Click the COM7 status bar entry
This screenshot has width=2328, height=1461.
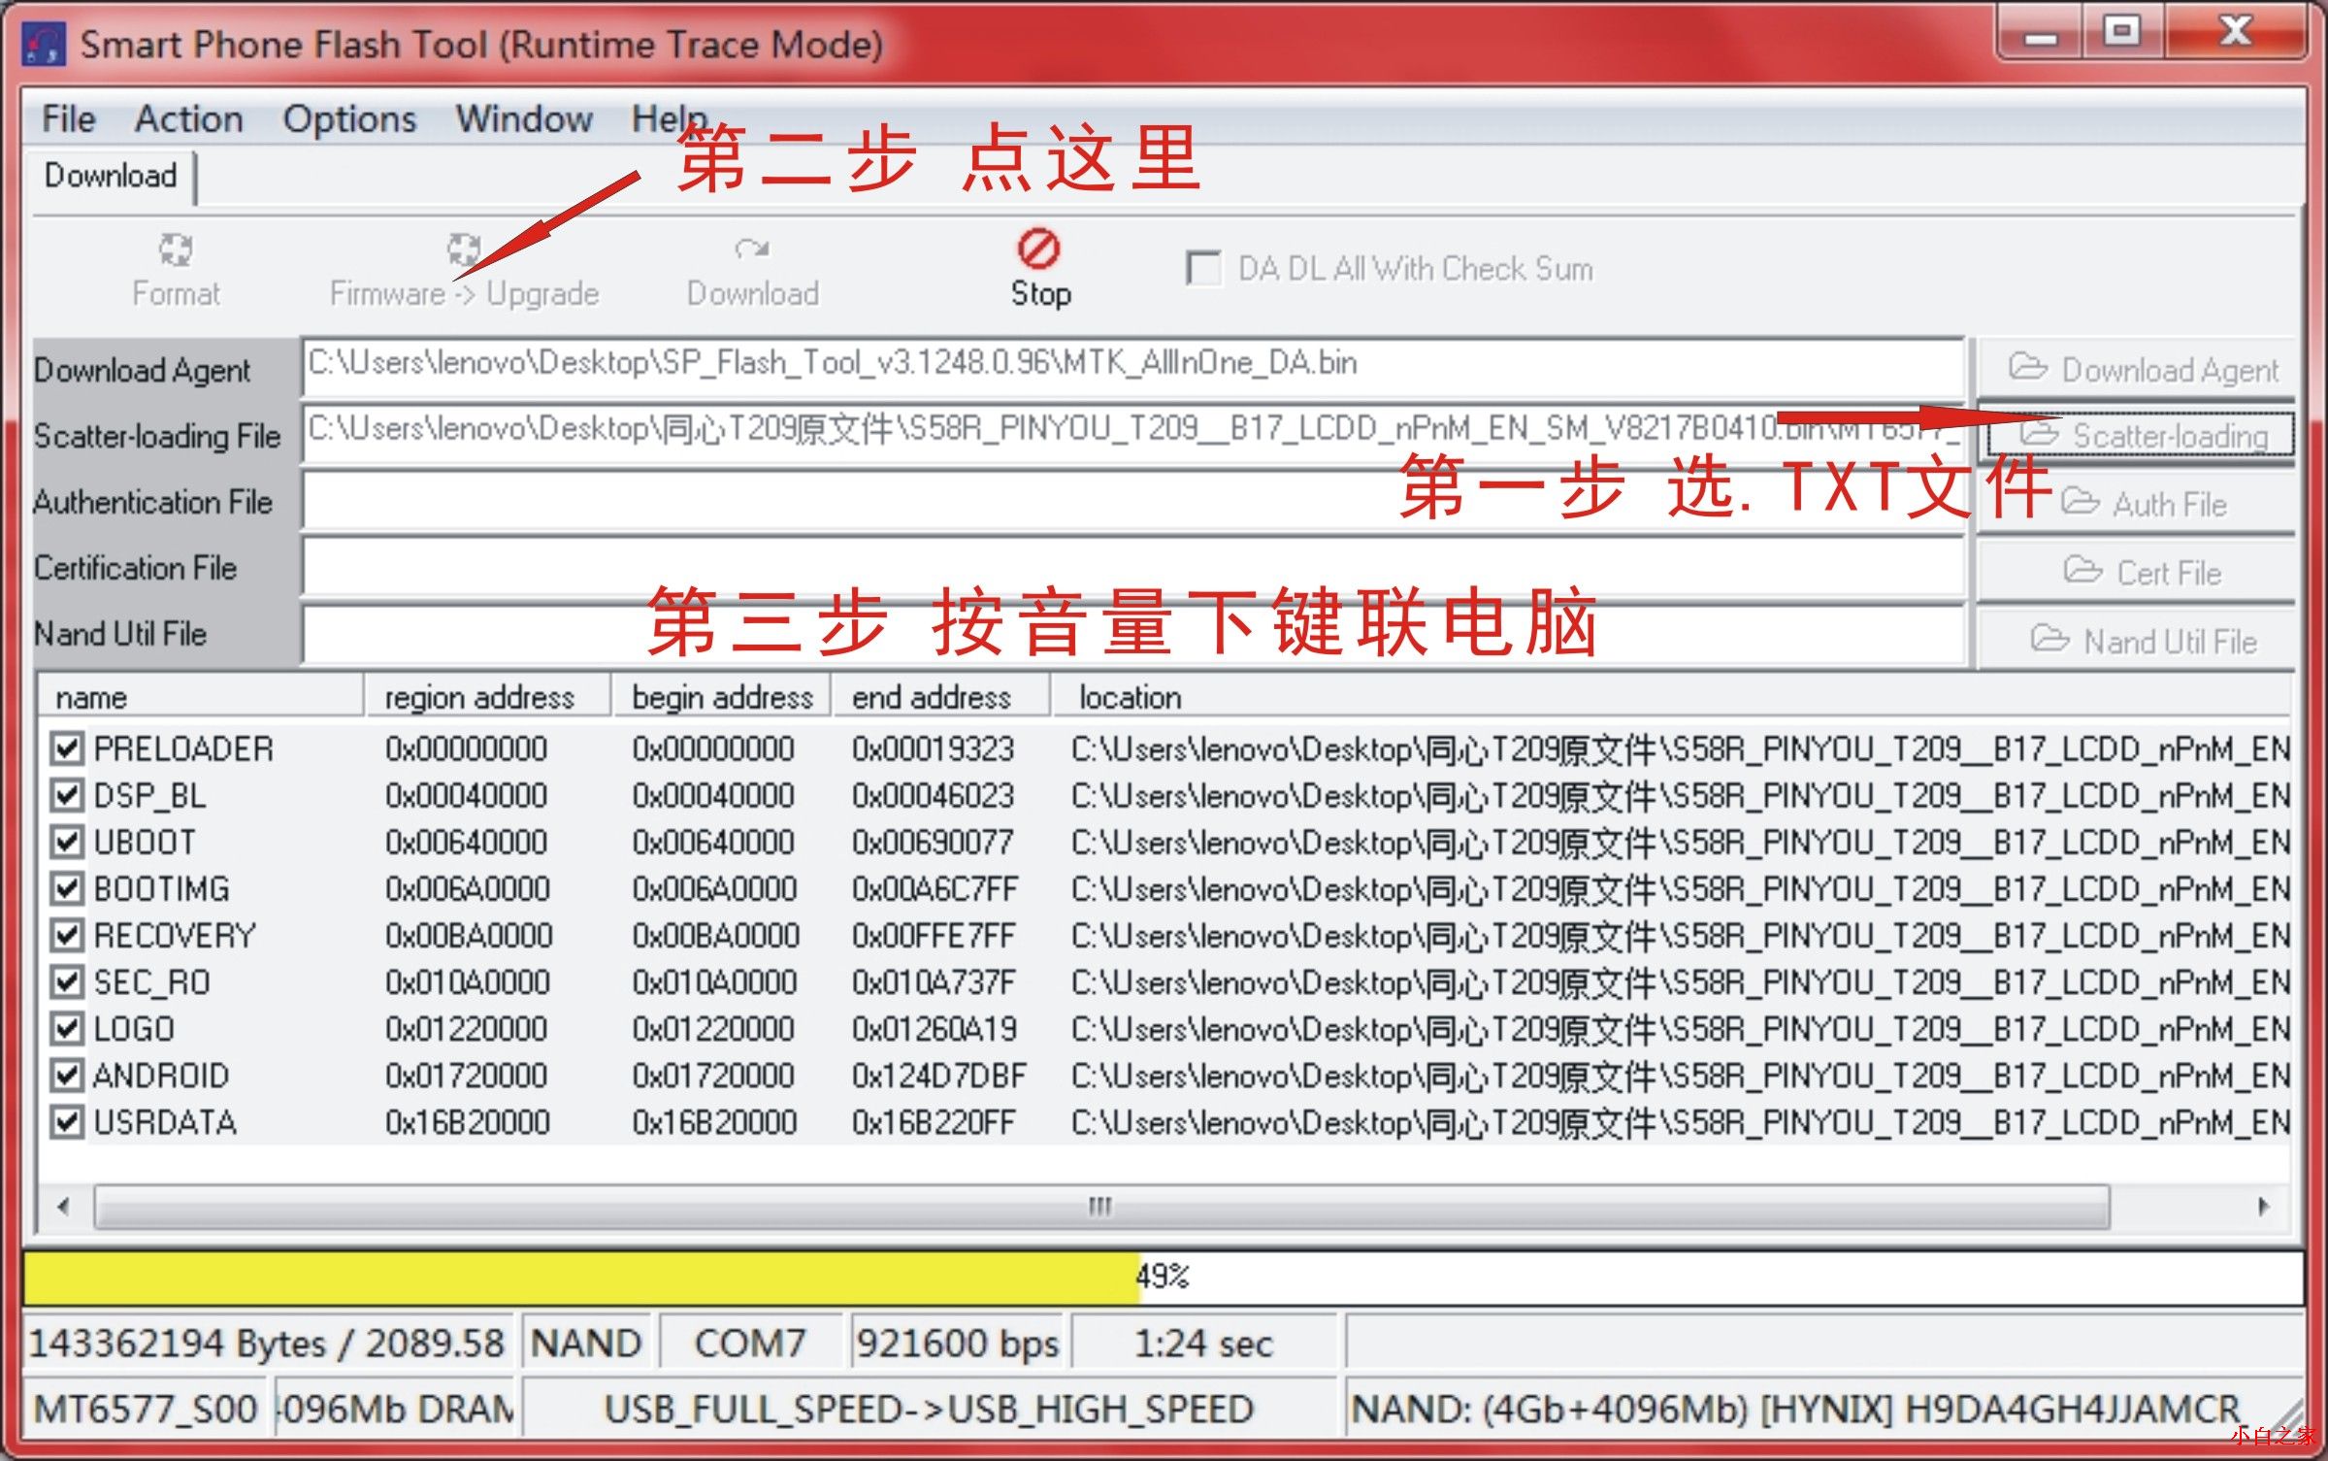[750, 1344]
